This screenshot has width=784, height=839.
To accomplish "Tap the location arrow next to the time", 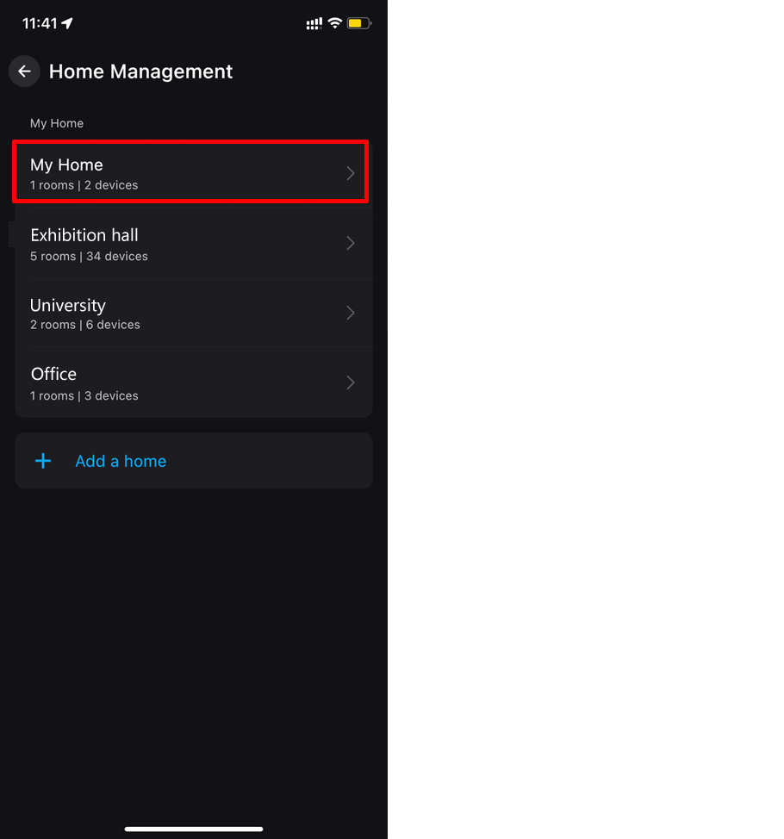I will point(67,23).
